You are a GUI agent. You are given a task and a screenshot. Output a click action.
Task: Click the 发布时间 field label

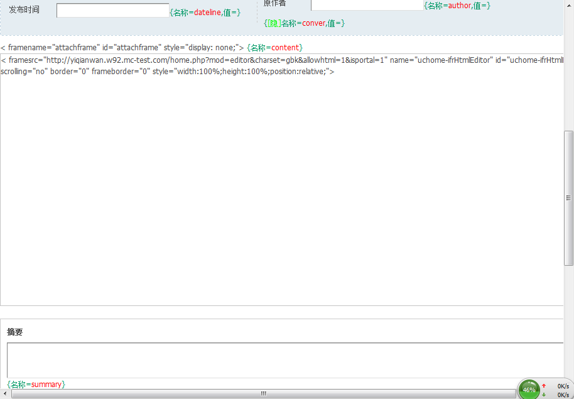click(x=24, y=10)
